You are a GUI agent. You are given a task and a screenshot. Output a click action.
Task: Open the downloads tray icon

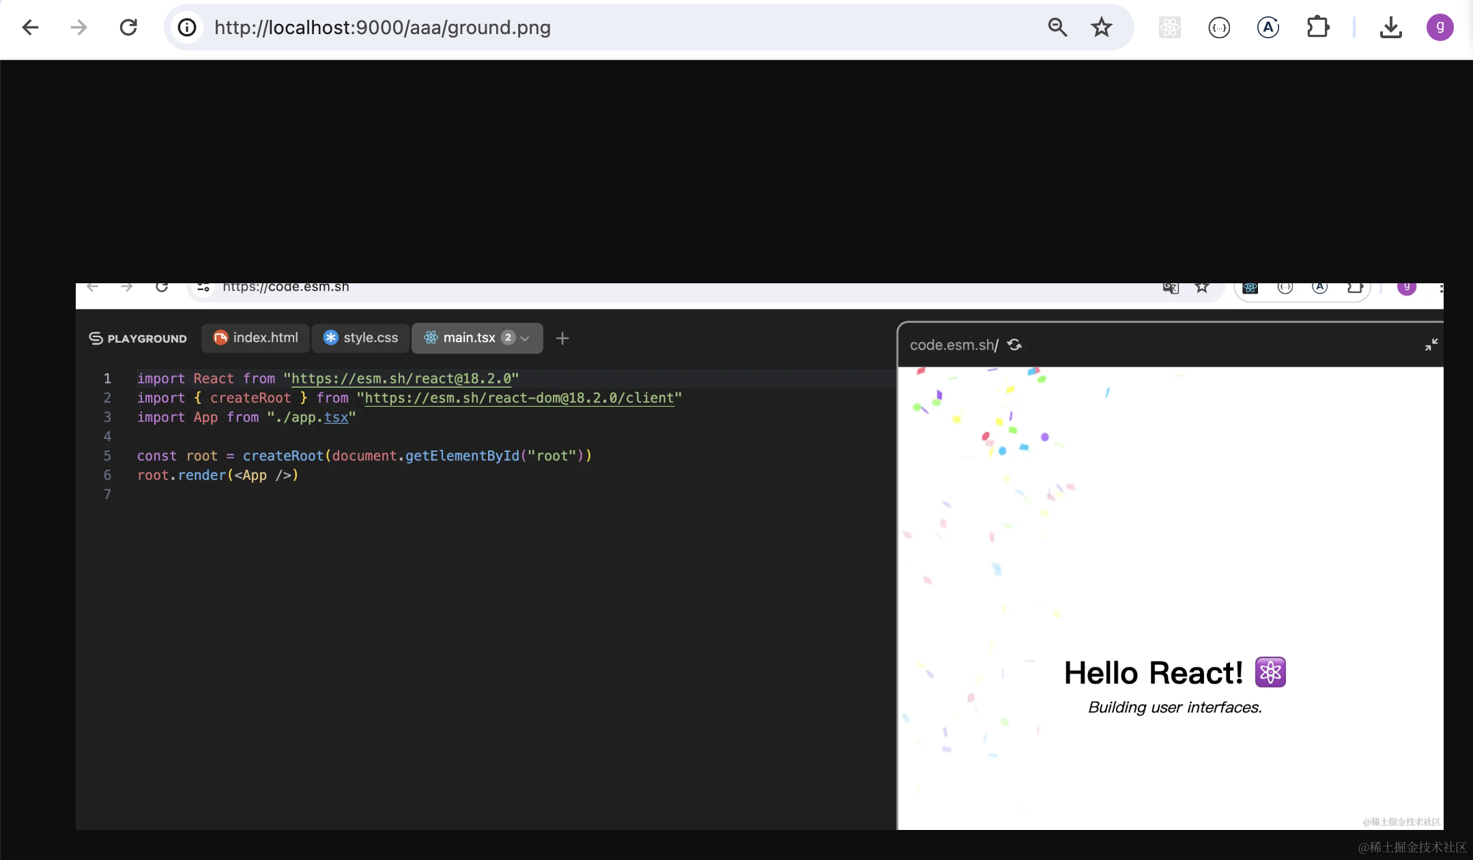point(1390,27)
